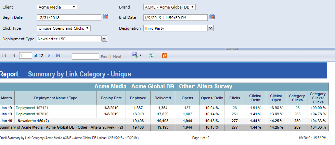Screen dimensions: 335x145
Task: Open the End Date calendar picker
Action: click(x=212, y=17)
